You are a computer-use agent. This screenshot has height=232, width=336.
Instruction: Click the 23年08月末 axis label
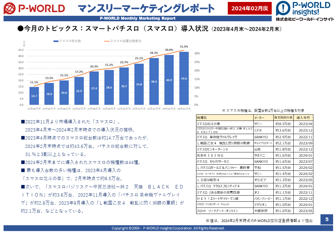[x=94, y=109]
